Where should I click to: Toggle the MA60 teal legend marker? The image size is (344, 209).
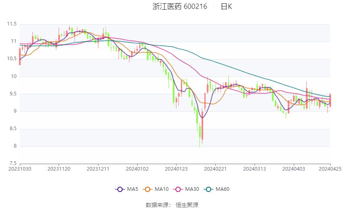pos(207,189)
